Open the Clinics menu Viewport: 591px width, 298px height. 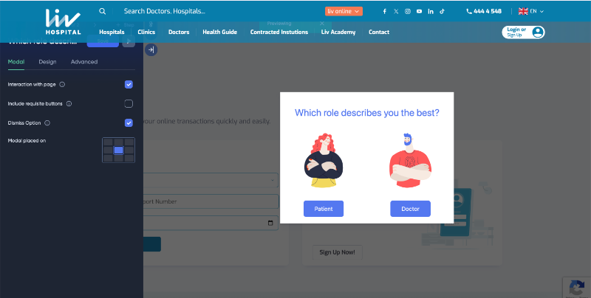point(146,32)
